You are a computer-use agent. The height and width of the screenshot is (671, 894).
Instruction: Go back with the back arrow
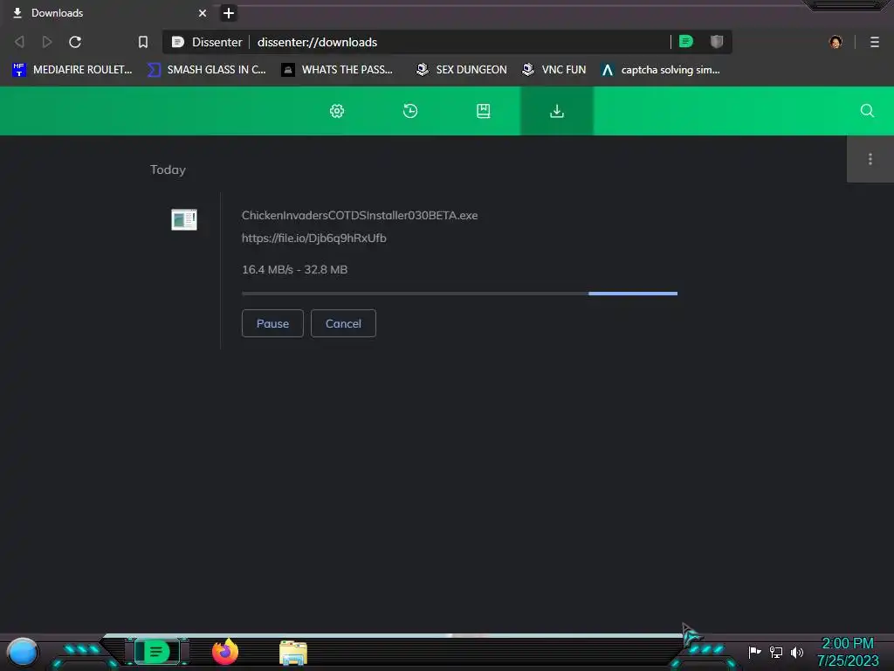tap(19, 42)
